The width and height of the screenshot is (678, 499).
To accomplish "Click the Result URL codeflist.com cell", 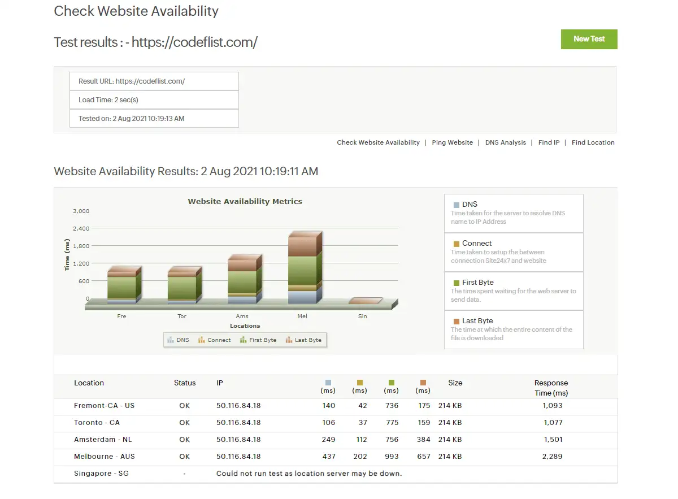I will [x=154, y=81].
